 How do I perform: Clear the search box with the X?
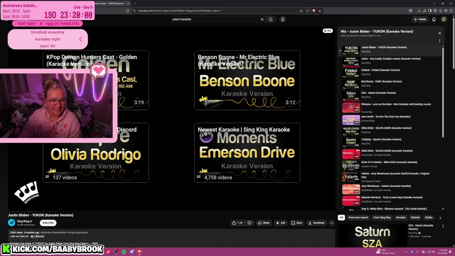coord(262,19)
